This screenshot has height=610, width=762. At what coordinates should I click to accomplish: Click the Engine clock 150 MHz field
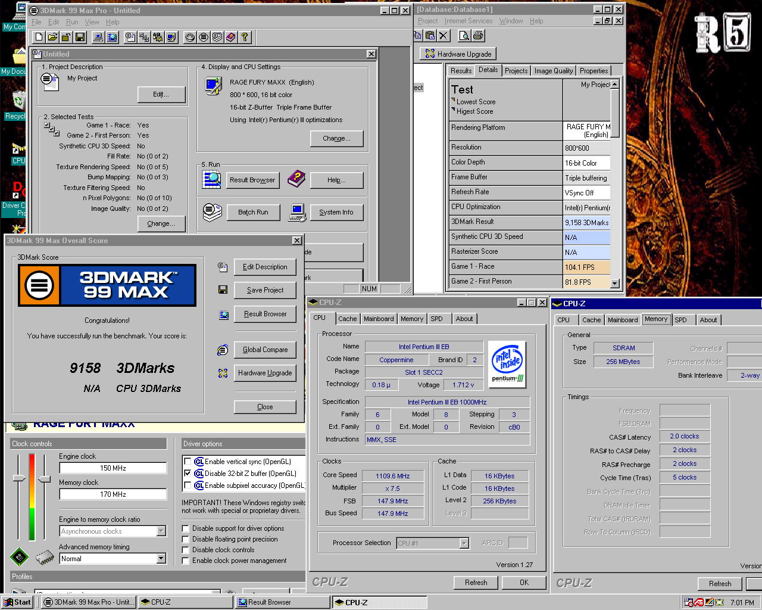coord(113,468)
